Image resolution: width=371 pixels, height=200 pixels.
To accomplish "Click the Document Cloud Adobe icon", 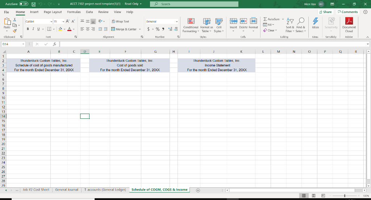I will point(349,21).
